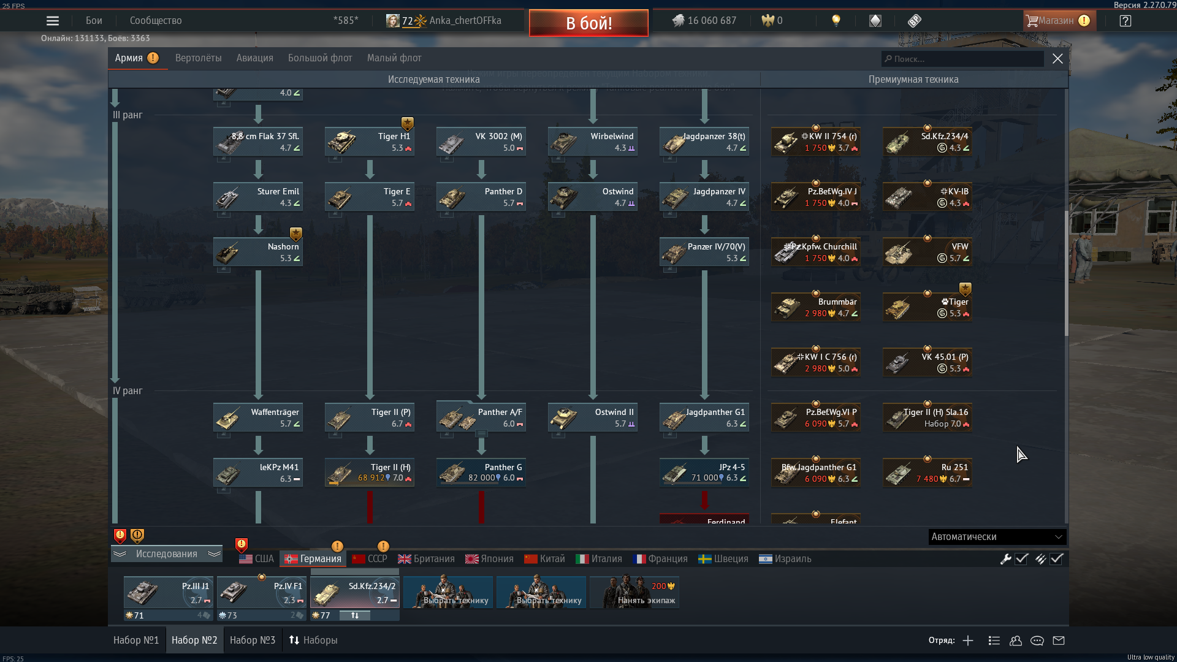Select the Британия nation tab
This screenshot has height=662, width=1177.
[426, 559]
